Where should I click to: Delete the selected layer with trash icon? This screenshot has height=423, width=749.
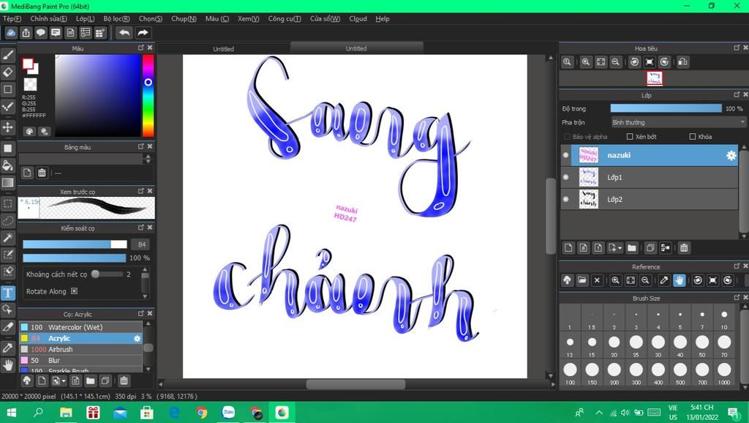(x=684, y=247)
